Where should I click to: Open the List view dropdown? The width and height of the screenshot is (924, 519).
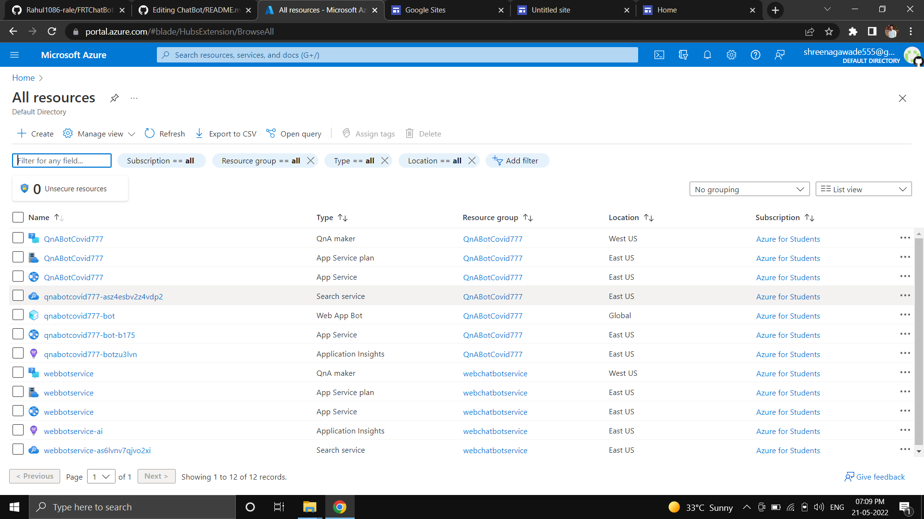click(x=863, y=189)
